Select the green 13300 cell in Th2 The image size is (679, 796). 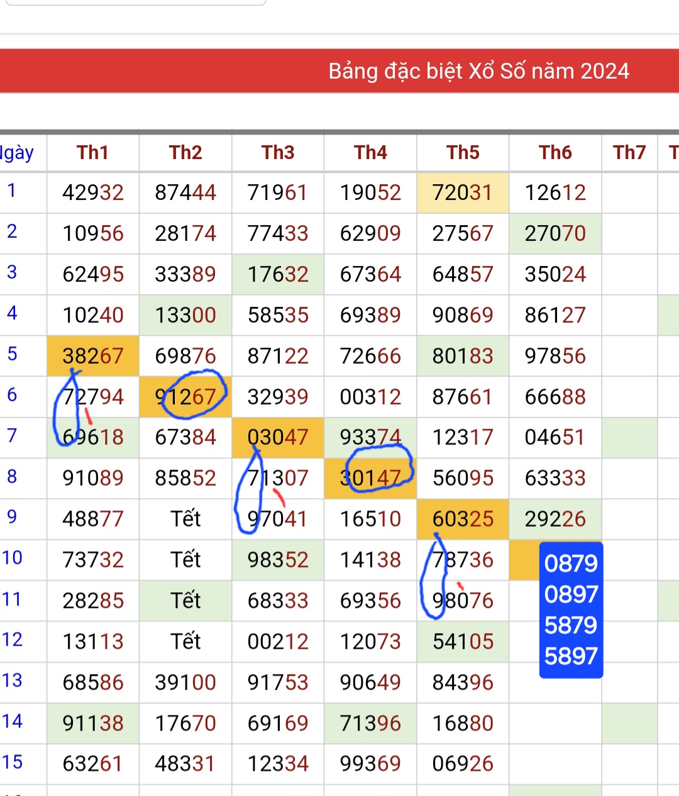[x=185, y=315]
